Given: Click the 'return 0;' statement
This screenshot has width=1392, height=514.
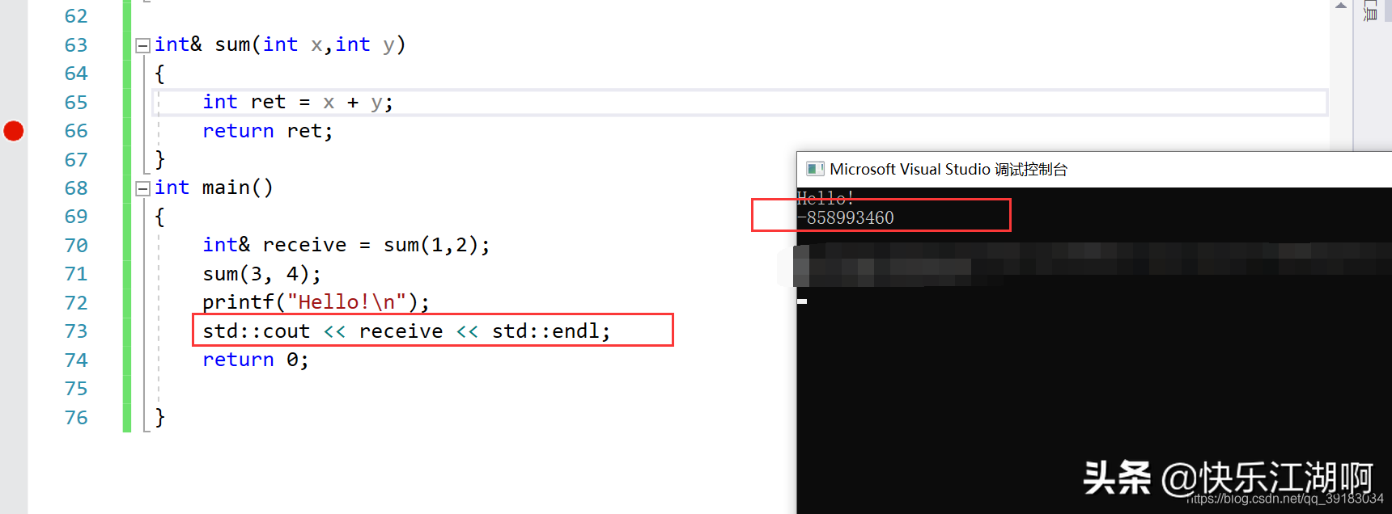Looking at the screenshot, I should (x=256, y=360).
